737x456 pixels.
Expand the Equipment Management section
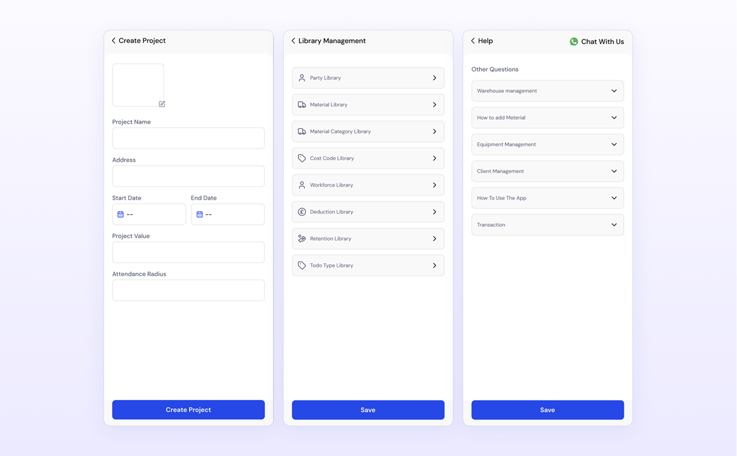coord(614,144)
